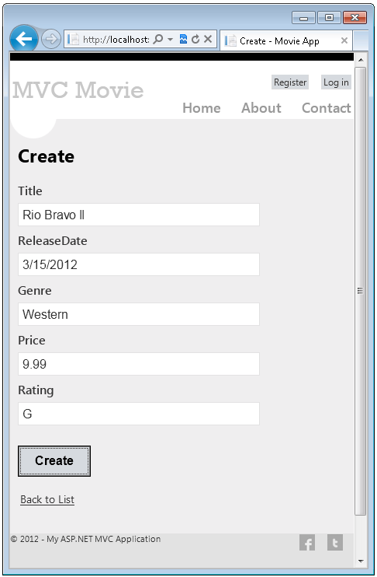Focus the Title field with Rio Bravo II
Image resolution: width=377 pixels, height=577 pixels.
[x=139, y=215]
